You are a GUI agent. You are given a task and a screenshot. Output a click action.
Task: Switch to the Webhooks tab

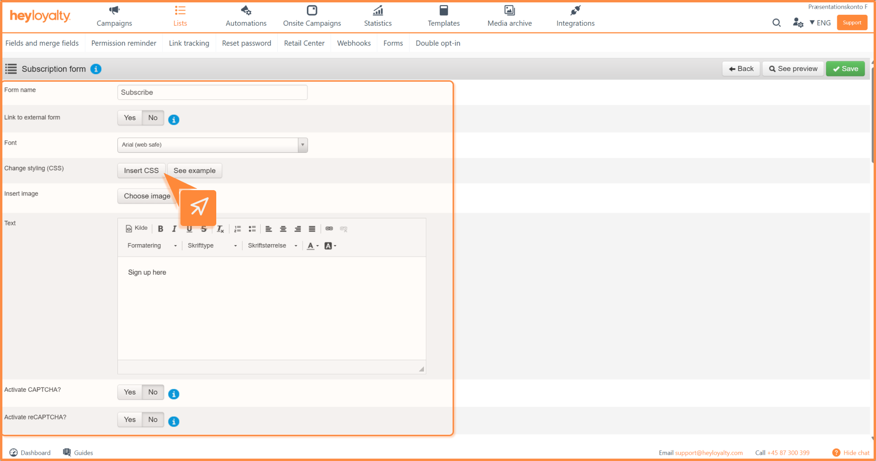[x=354, y=43]
